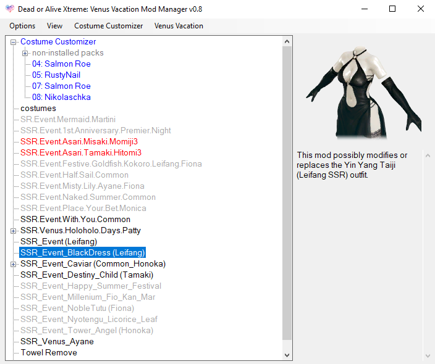The image size is (435, 364).
Task: Click the black dress preview thumbnail
Action: [x=363, y=93]
